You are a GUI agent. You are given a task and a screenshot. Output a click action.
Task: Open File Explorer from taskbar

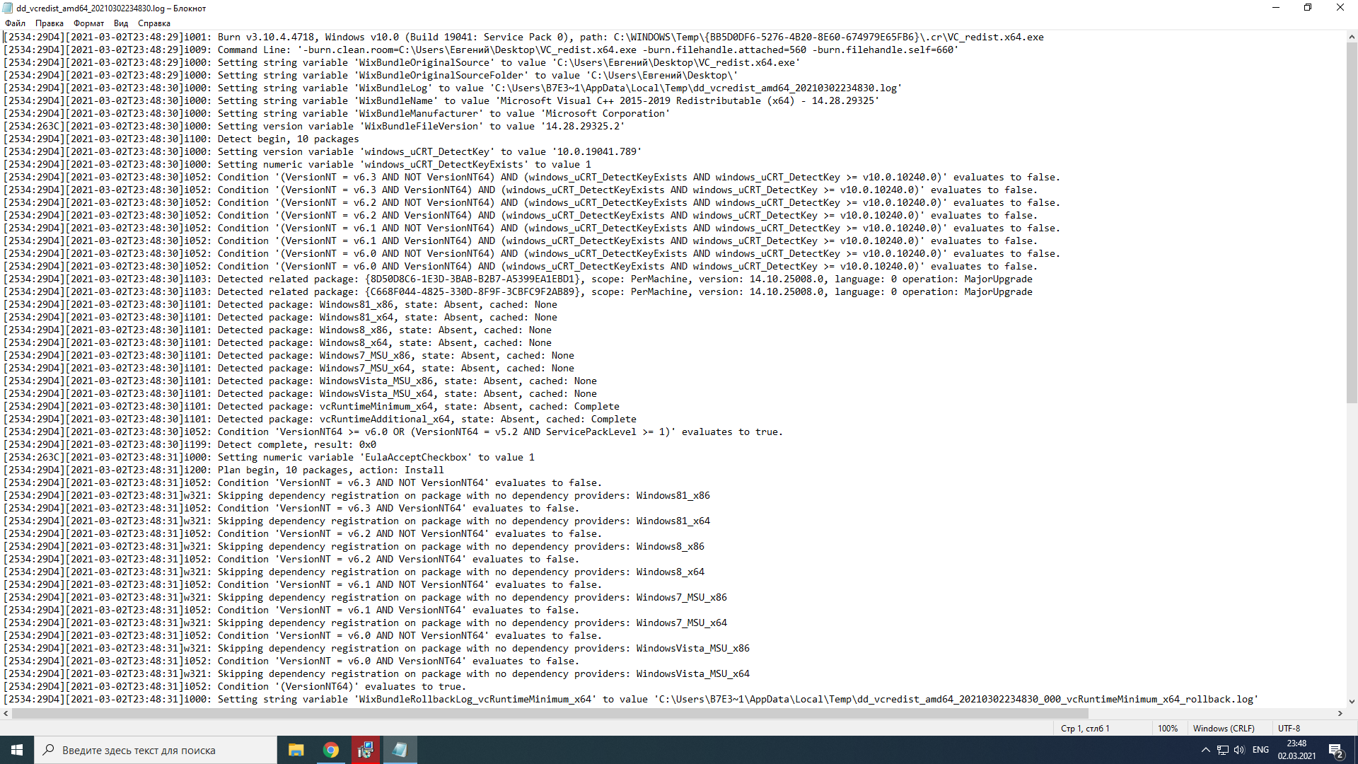pyautogui.click(x=296, y=750)
